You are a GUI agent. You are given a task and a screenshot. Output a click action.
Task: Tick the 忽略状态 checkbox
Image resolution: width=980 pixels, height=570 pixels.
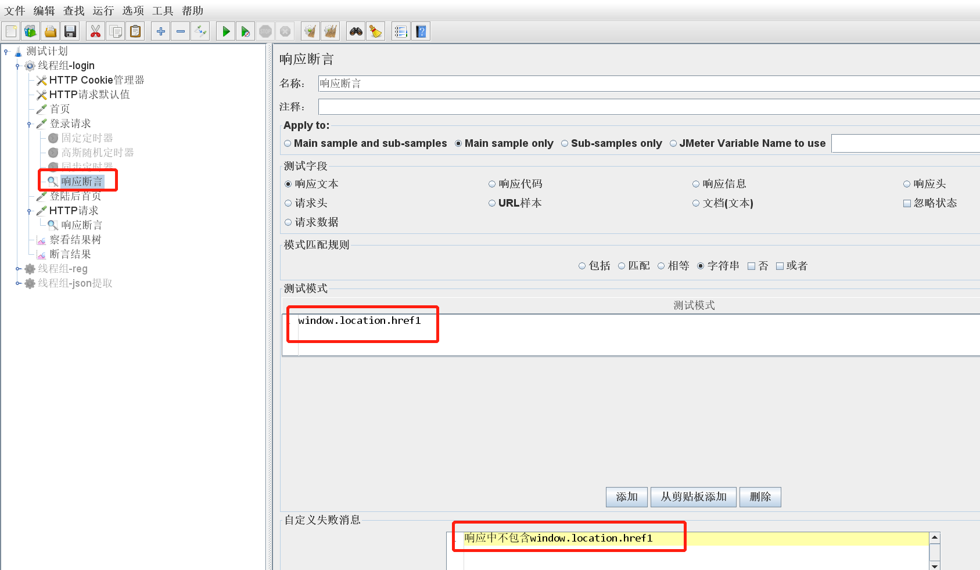(x=930, y=203)
